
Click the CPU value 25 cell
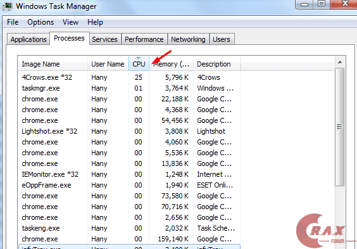coord(139,77)
